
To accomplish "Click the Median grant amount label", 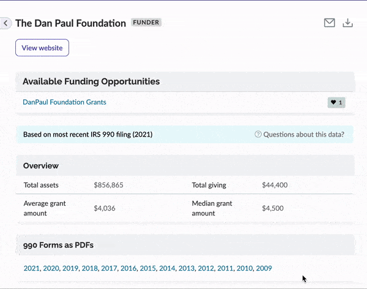I will (x=212, y=208).
